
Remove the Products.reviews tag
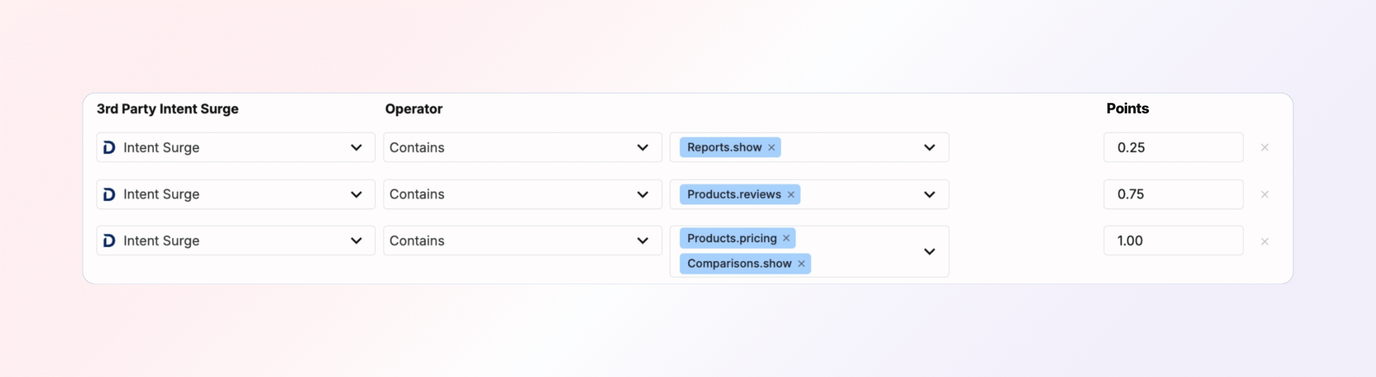pos(791,195)
